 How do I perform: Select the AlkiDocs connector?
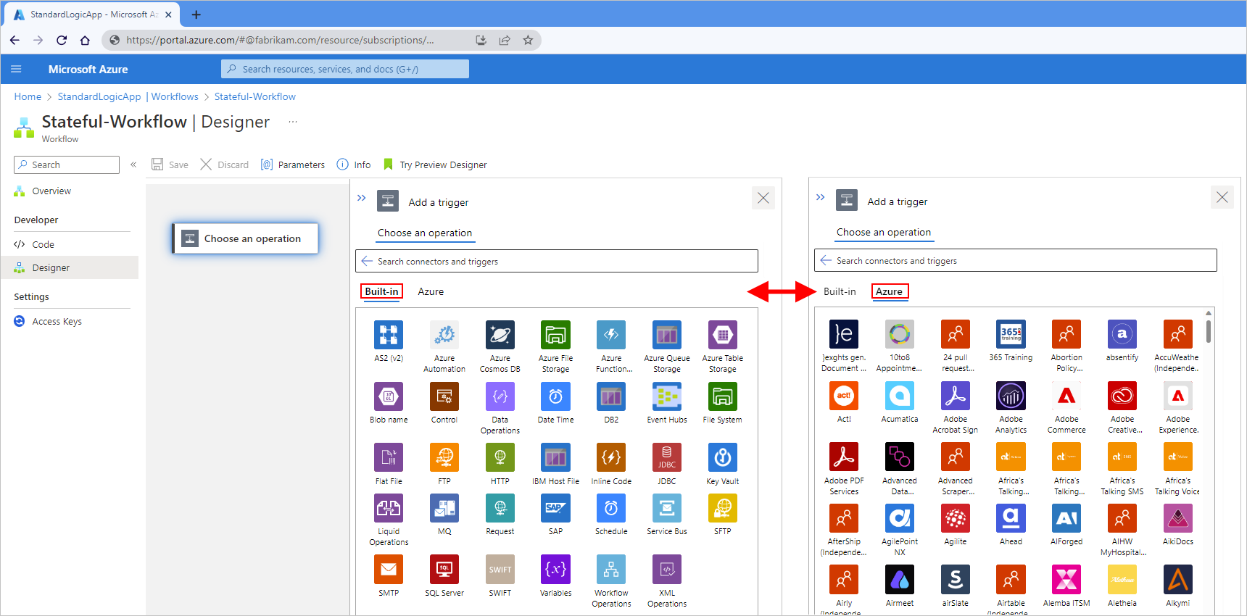tap(1178, 518)
